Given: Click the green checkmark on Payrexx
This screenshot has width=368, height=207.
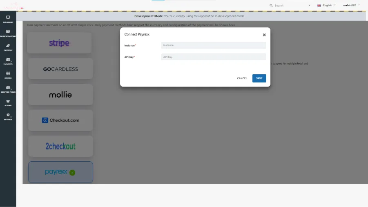Looking at the screenshot, I should [72, 172].
